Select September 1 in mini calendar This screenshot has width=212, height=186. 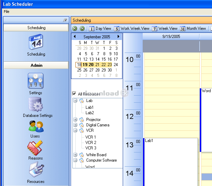(x=104, y=48)
